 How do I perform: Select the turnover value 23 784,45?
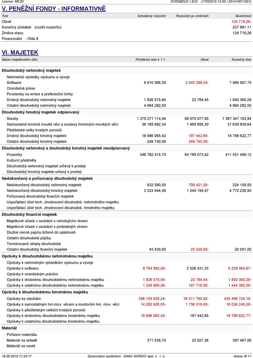click(200, 100)
